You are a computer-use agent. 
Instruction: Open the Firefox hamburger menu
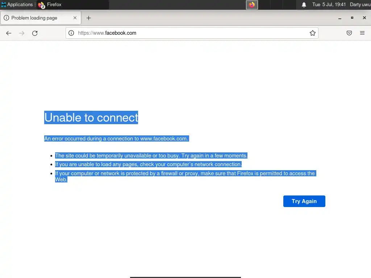(x=362, y=33)
